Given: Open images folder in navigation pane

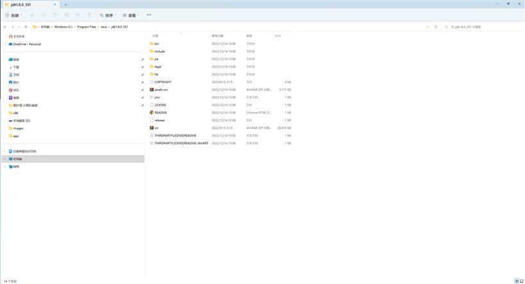Looking at the screenshot, I should point(16,128).
